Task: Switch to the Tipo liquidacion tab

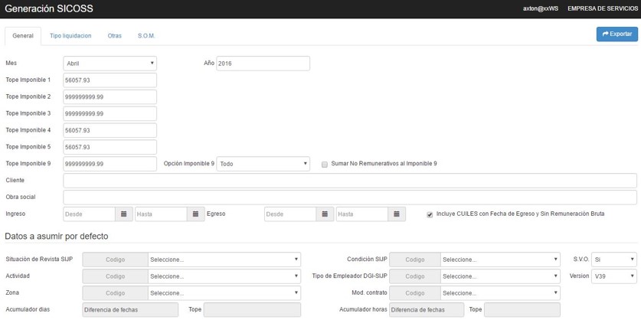Action: pos(70,36)
